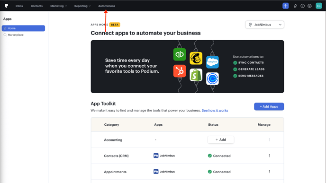Click Connected status in Contacts (CRM) row
The height and width of the screenshot is (183, 326).
219,156
